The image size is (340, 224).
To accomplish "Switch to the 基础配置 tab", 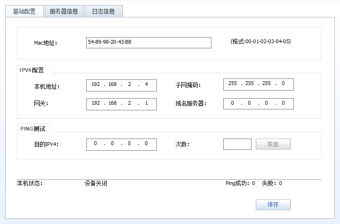I will tap(24, 11).
